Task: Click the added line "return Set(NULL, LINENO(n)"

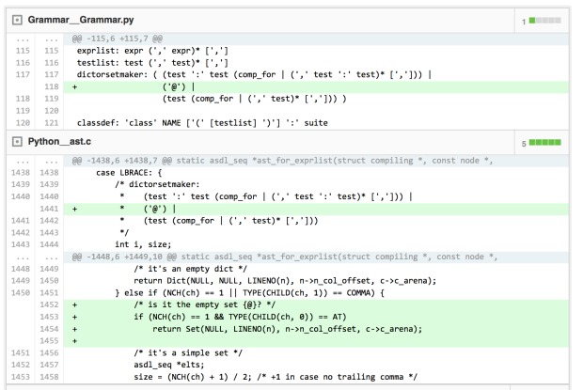Action: coord(282,329)
